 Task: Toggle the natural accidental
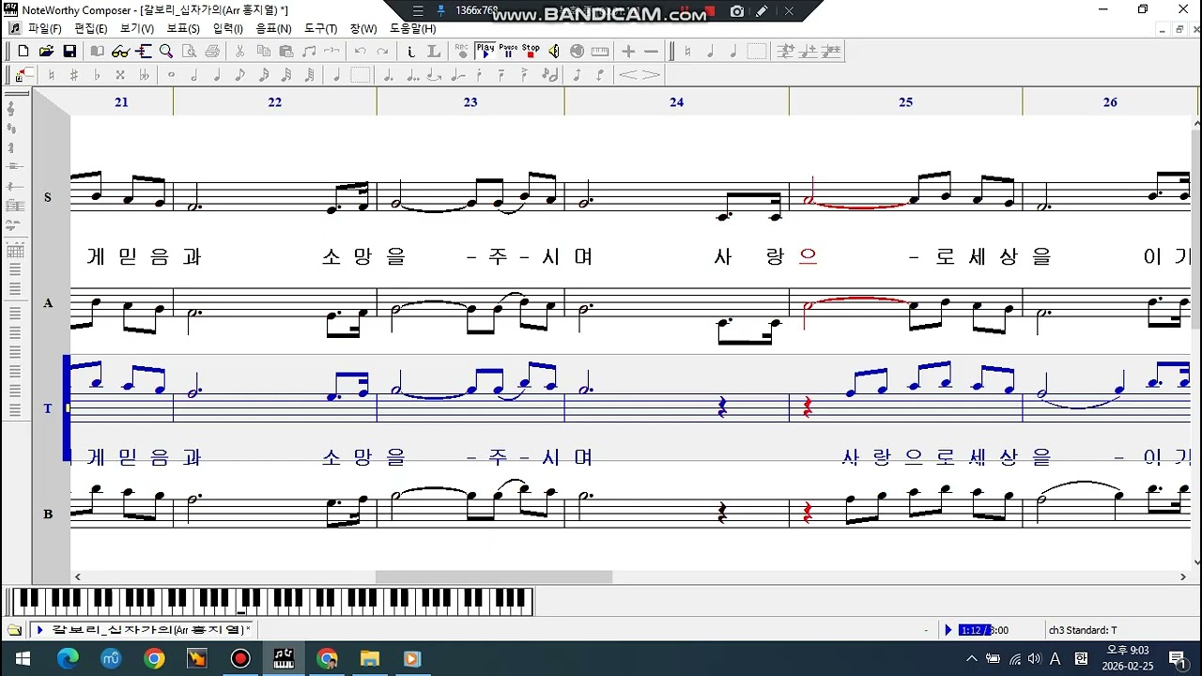(x=52, y=75)
